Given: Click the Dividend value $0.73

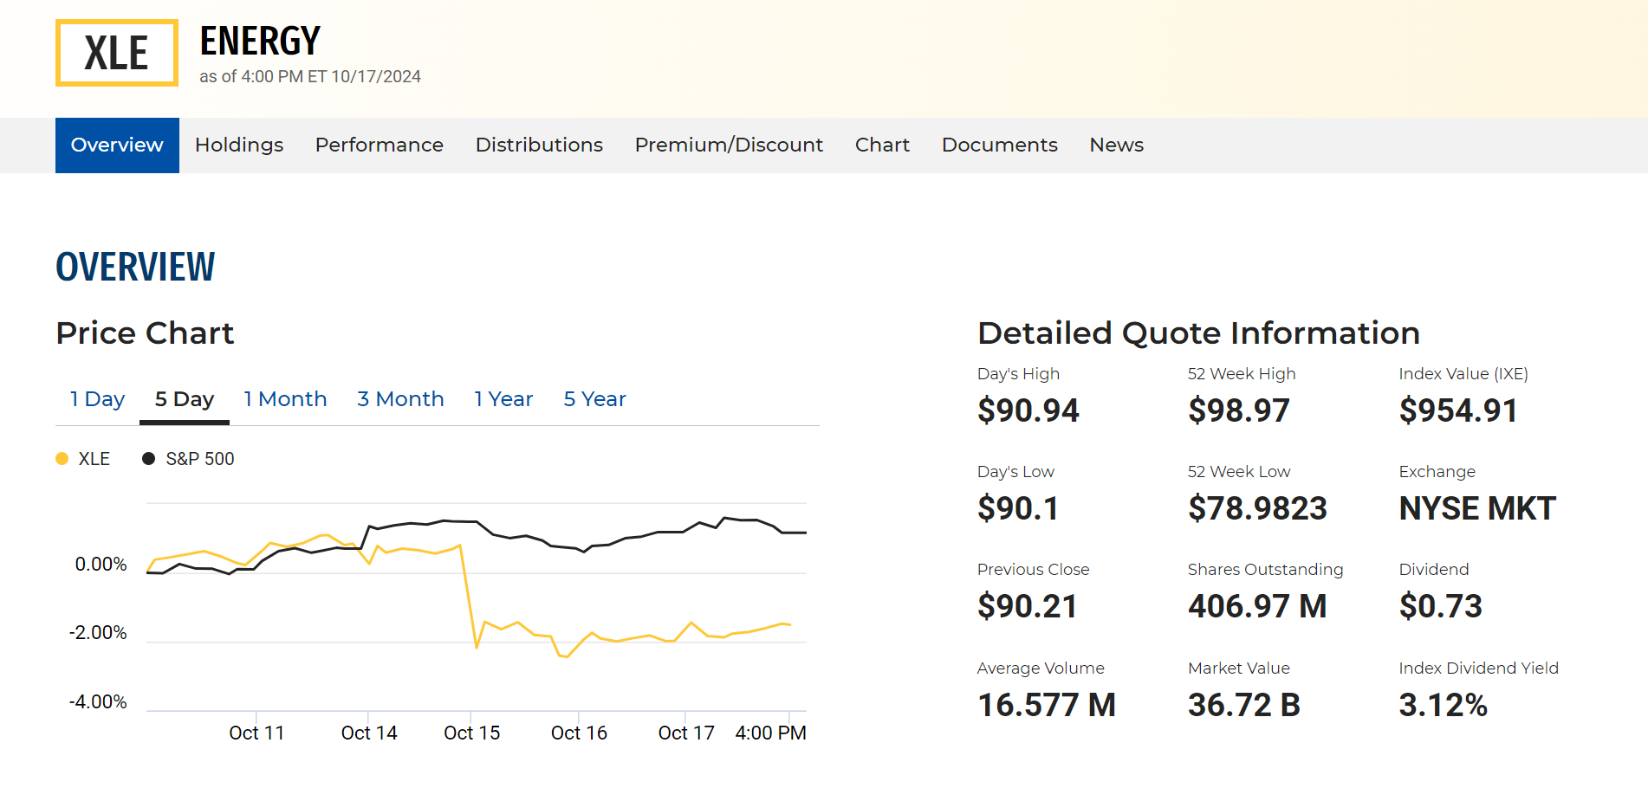Looking at the screenshot, I should tap(1441, 606).
